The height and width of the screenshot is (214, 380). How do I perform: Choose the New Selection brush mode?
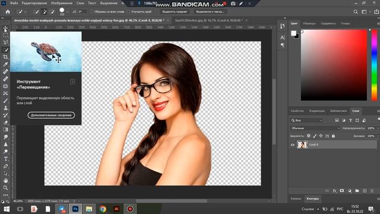[x=36, y=12]
